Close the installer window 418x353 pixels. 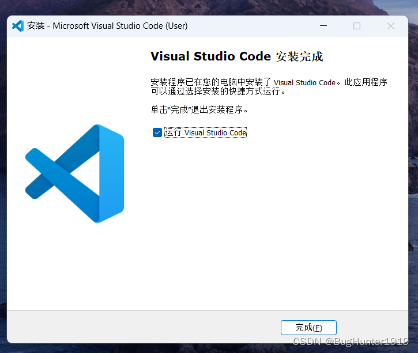391,26
